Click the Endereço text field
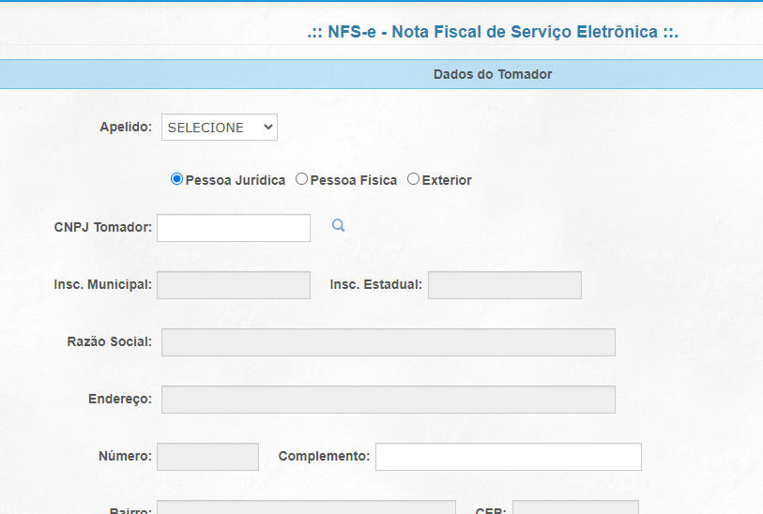Viewport: 763px width, 514px height. tap(388, 400)
